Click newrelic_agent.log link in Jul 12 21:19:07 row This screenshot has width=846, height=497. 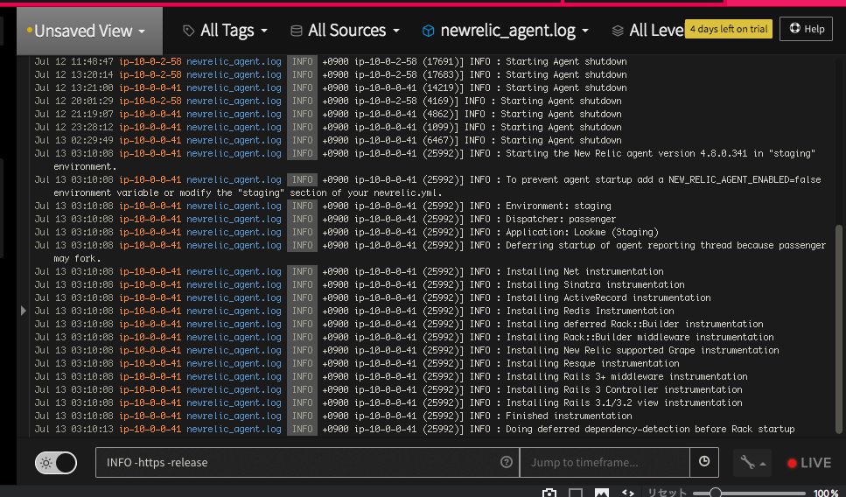point(234,114)
